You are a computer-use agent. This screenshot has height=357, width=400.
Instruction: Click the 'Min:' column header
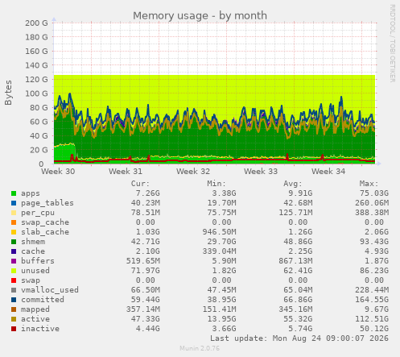[216, 184]
